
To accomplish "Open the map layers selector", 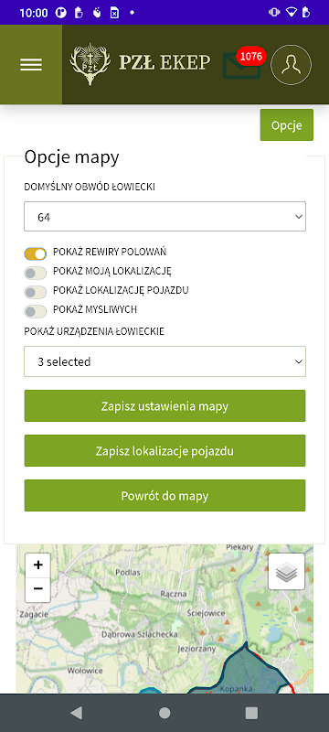I will 287,571.
